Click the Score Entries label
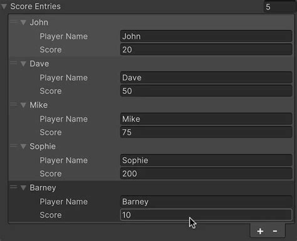Viewport: 297px width, 241px height. pyautogui.click(x=36, y=6)
